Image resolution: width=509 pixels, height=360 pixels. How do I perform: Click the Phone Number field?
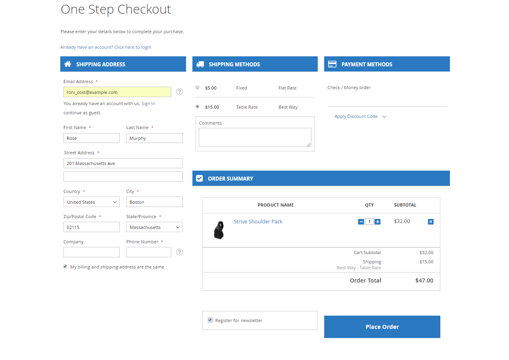[149, 252]
